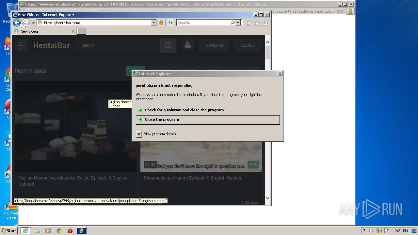Screen dimensions: 418x235
Task: Open the taskbar media player icon
Action: tap(48, 231)
